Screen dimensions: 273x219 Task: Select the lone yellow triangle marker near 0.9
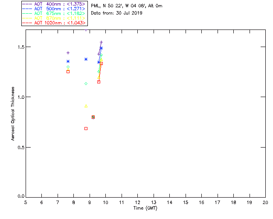tap(86, 106)
